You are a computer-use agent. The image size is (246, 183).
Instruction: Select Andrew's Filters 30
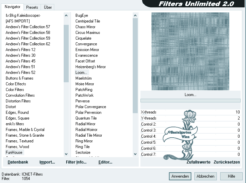[x=20, y=55]
